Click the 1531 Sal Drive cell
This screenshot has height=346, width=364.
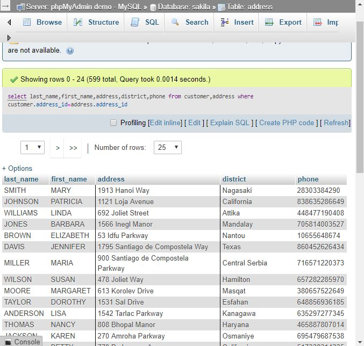[x=158, y=302]
